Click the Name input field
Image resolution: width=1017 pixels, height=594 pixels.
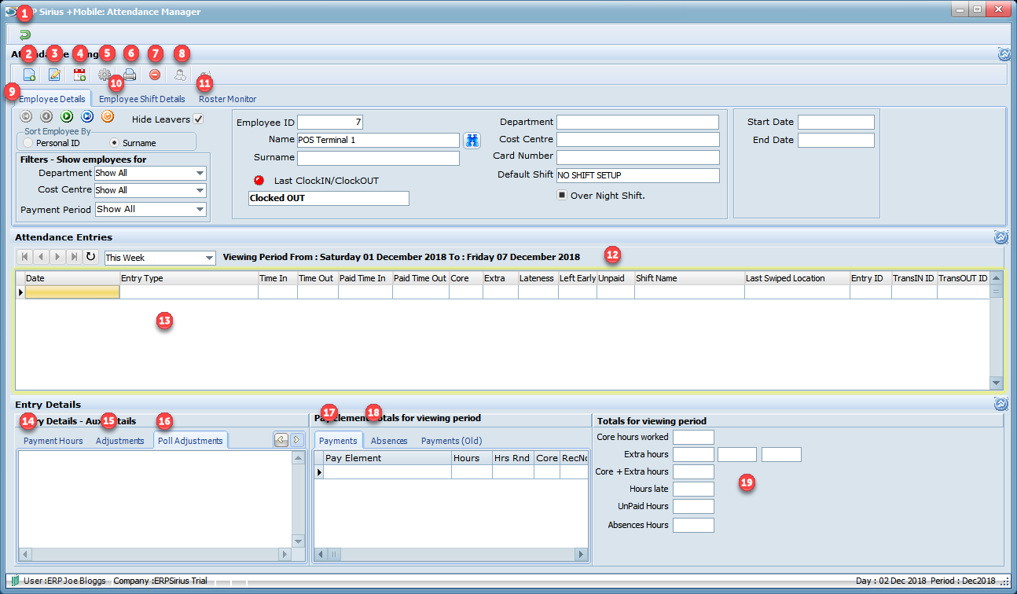378,140
